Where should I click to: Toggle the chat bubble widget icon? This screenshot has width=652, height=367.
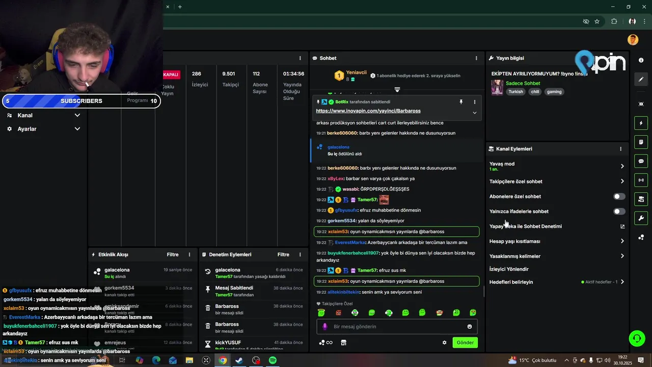pos(641,161)
